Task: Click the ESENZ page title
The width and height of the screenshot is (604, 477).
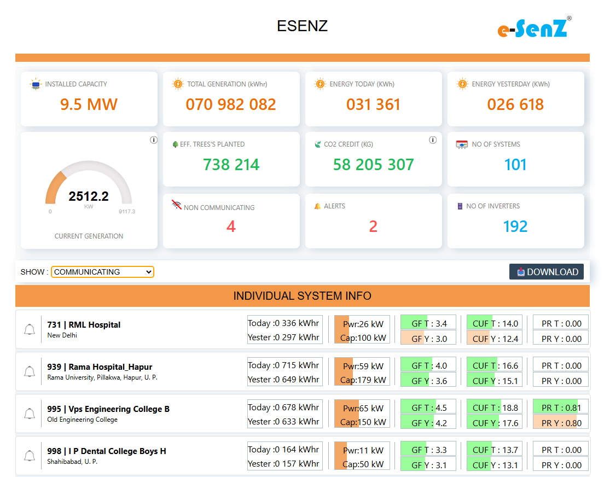Action: point(303,26)
